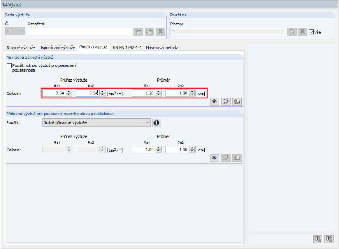Click the basic as2 value field 7,54

tap(87, 93)
